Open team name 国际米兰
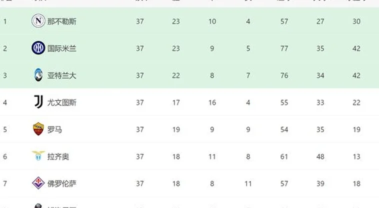 (61, 48)
